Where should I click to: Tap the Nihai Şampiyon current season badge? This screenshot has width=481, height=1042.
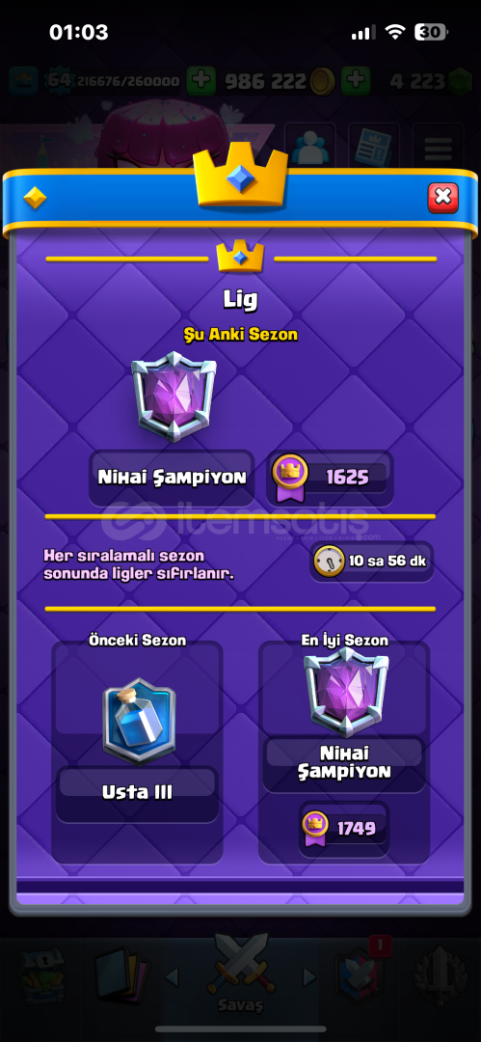(174, 397)
